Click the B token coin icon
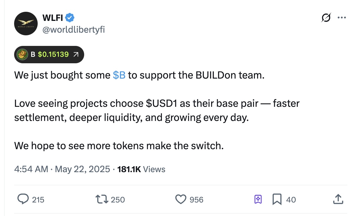Image resolution: width=349 pixels, height=216 pixels. (x=22, y=55)
